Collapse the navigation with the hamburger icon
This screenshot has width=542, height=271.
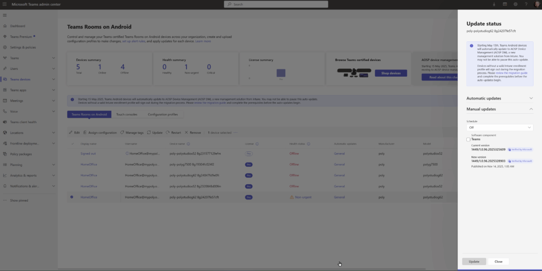point(5,15)
